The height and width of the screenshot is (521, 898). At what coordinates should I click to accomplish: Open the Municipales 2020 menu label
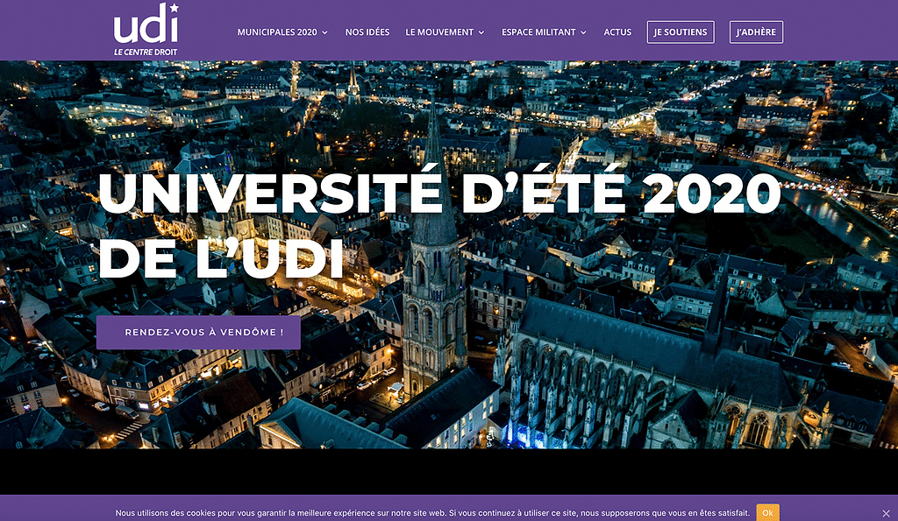277,32
